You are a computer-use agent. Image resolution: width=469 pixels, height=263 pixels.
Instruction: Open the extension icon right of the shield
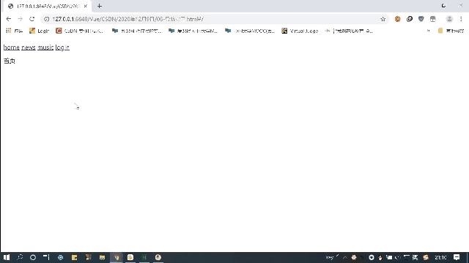click(433, 19)
